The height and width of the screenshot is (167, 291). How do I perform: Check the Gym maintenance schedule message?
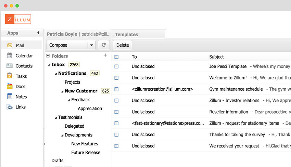tap(116, 89)
